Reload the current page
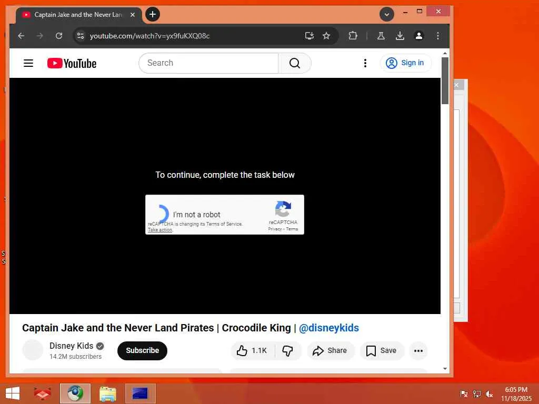 point(59,36)
